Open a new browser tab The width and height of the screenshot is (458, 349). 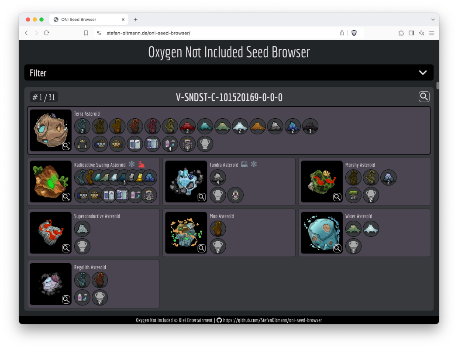(135, 20)
